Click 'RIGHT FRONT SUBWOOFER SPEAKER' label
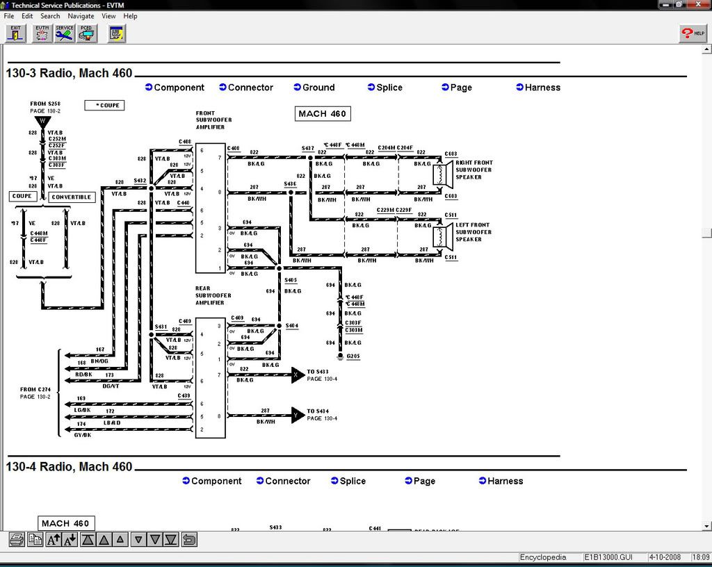 pyautogui.click(x=474, y=170)
